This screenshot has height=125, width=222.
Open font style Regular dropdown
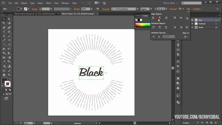(151, 9)
